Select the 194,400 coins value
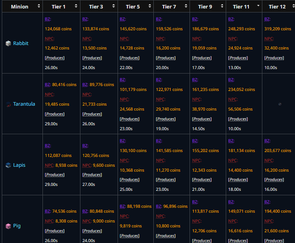The width and height of the screenshot is (295, 243). (278, 211)
